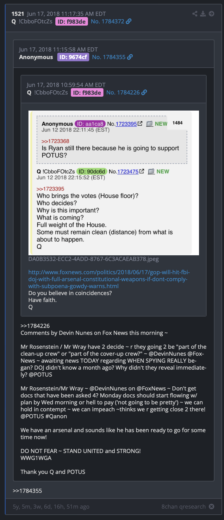224x520 pixels.
Task: Click the circled x icon beside 8chan qresearch
Action: pyautogui.click(x=212, y=506)
